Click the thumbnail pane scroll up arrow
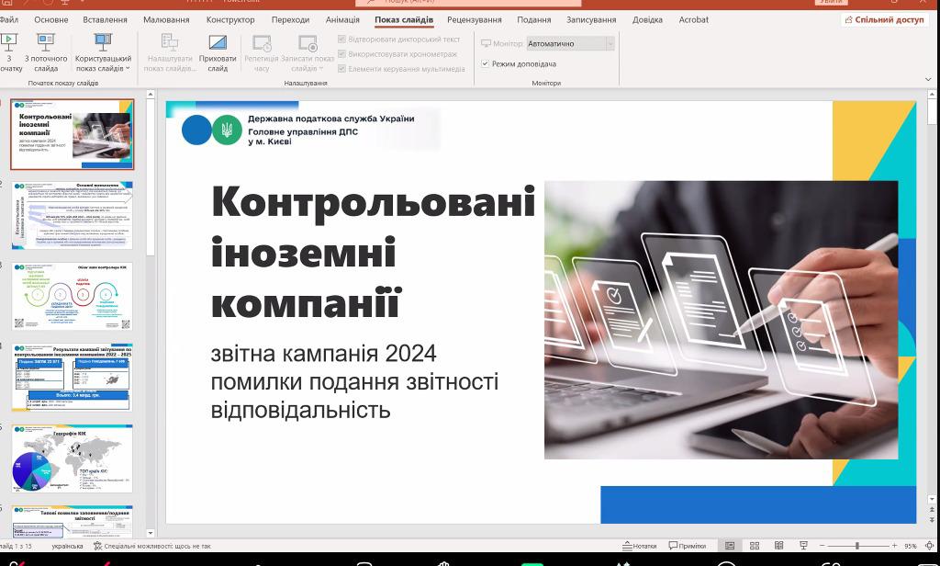The width and height of the screenshot is (940, 566). pyautogui.click(x=151, y=95)
